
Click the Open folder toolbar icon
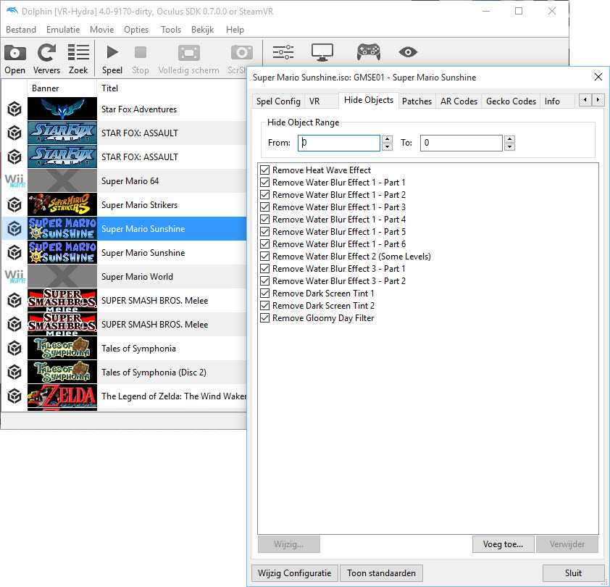click(x=14, y=54)
